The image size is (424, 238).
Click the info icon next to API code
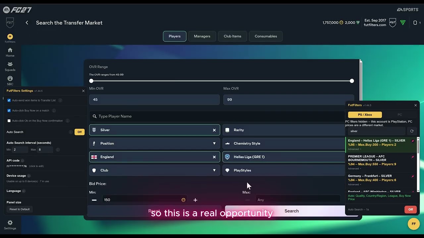[23, 161]
